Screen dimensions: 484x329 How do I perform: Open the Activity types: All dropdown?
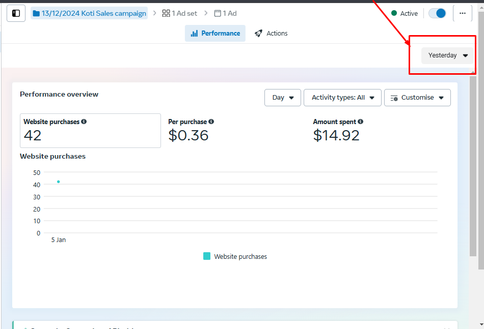[x=342, y=98]
